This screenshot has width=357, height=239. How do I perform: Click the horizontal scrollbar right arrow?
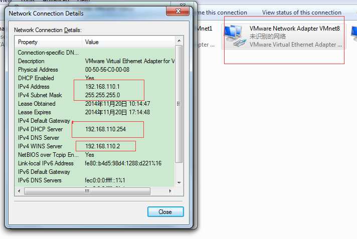[x=170, y=191]
